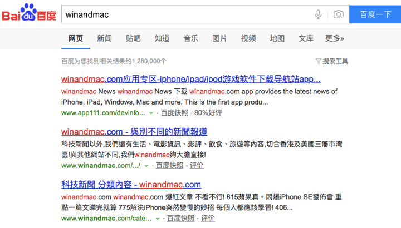
Task: Expand the 更多» search categories
Action: pyautogui.click(x=335, y=38)
